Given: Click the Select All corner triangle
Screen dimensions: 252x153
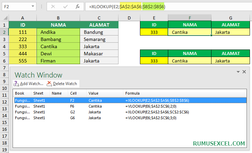Looking at the screenshot, I should [5, 18].
